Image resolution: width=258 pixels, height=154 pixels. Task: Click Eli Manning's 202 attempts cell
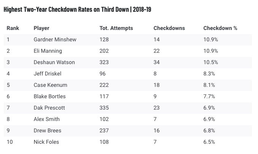pos(104,51)
